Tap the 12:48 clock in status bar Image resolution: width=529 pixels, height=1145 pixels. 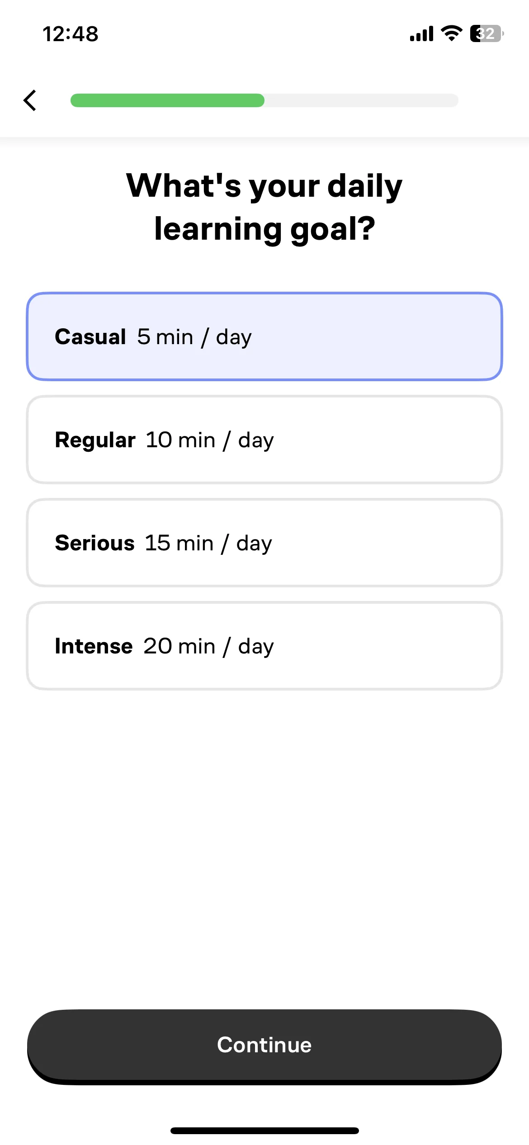[x=71, y=34]
